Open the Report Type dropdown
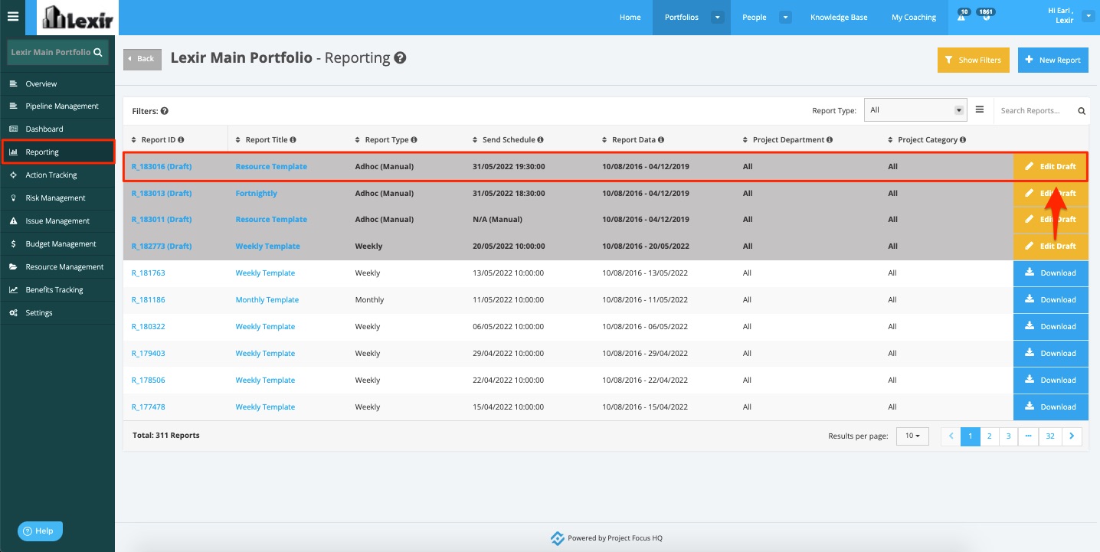Screen dimensions: 1100x552 (x=915, y=110)
